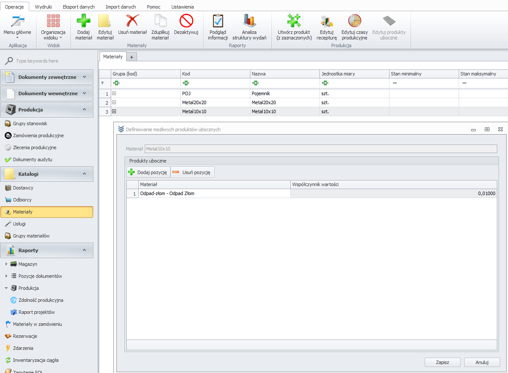Open Rezerwacje report
Viewport: 508px width, 373px height.
pyautogui.click(x=25, y=336)
